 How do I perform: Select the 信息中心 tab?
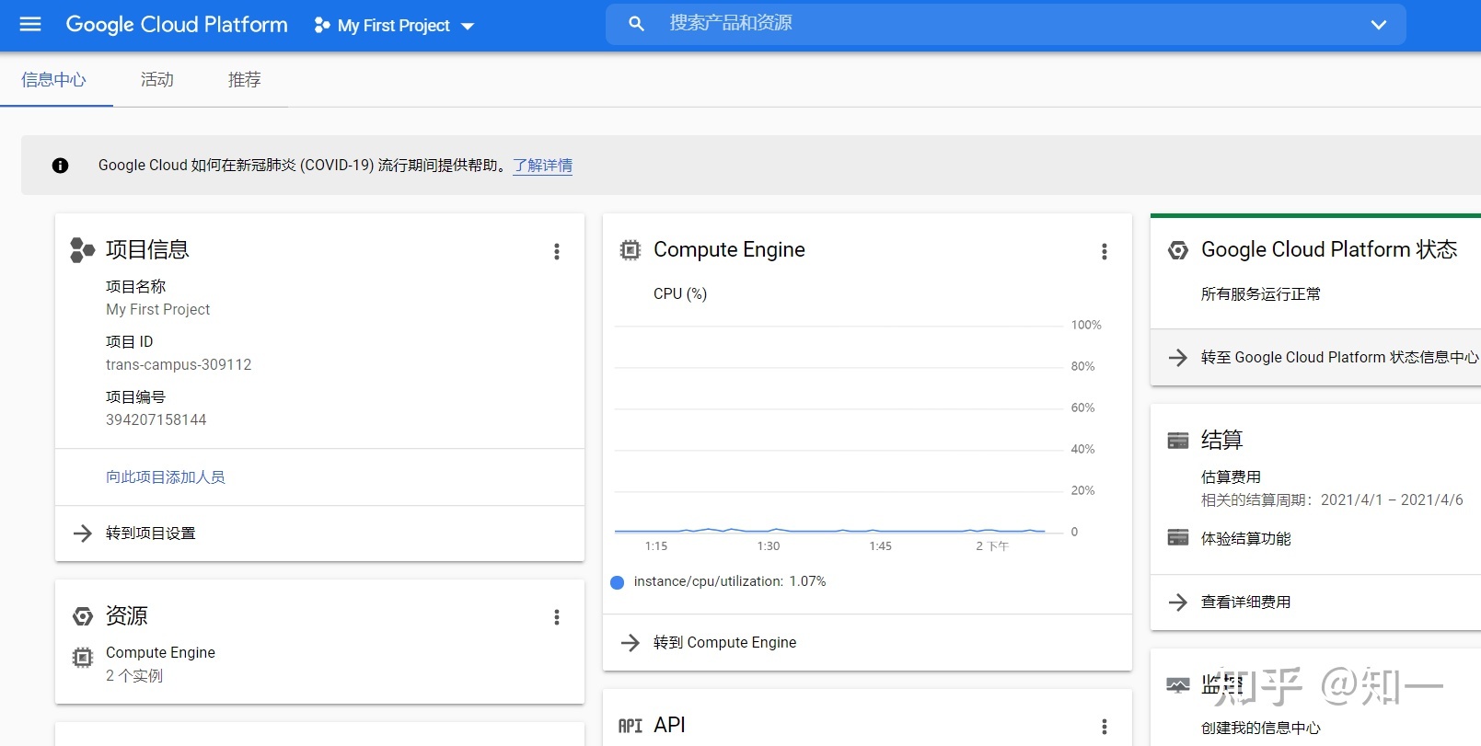click(53, 80)
